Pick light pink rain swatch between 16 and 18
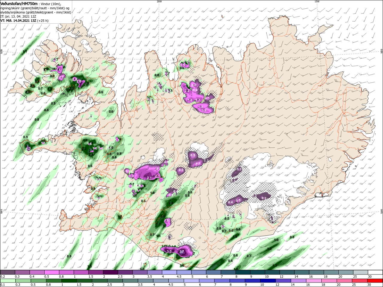The image size is (383, 287). (314, 281)
